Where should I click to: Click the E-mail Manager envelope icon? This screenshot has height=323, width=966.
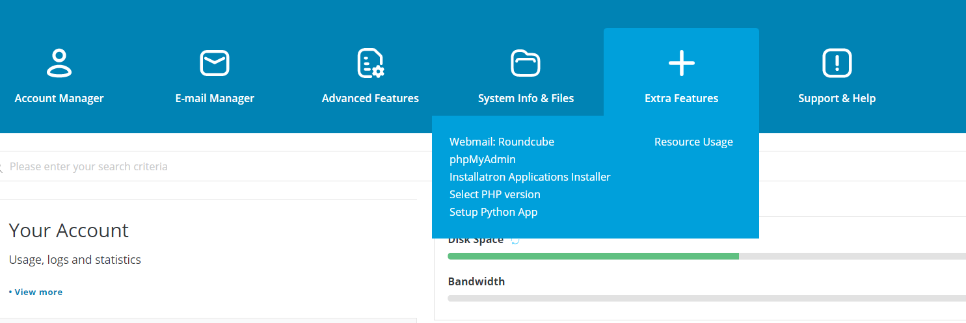click(215, 63)
